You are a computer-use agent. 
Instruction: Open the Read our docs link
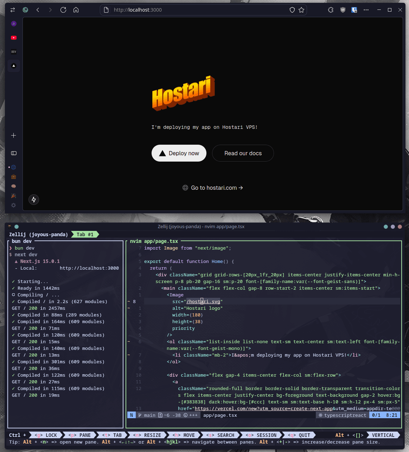click(243, 153)
